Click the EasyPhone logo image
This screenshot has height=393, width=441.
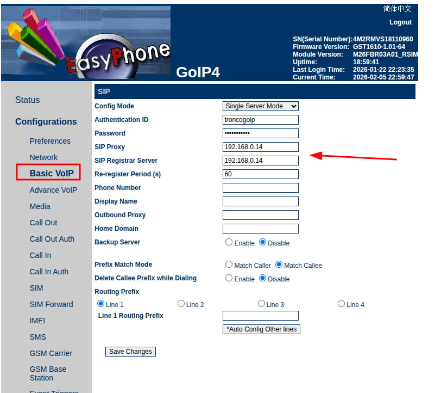pyautogui.click(x=86, y=44)
